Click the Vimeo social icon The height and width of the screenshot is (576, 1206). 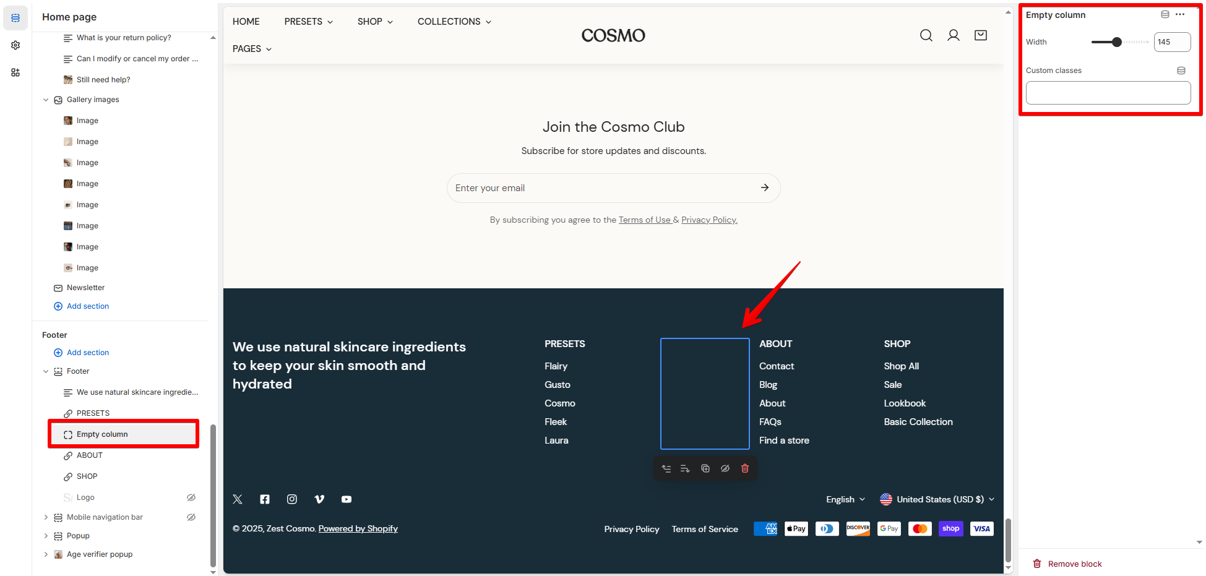coord(319,499)
